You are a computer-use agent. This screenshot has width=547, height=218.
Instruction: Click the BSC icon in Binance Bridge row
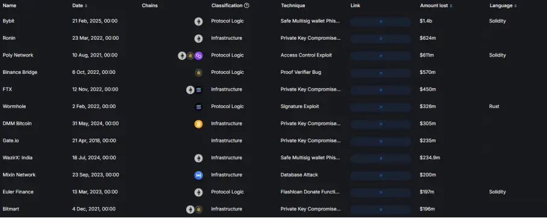[x=198, y=73]
